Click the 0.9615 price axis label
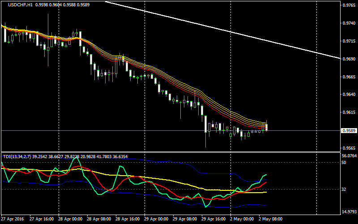The width and height of the screenshot is (358, 224). click(x=348, y=112)
